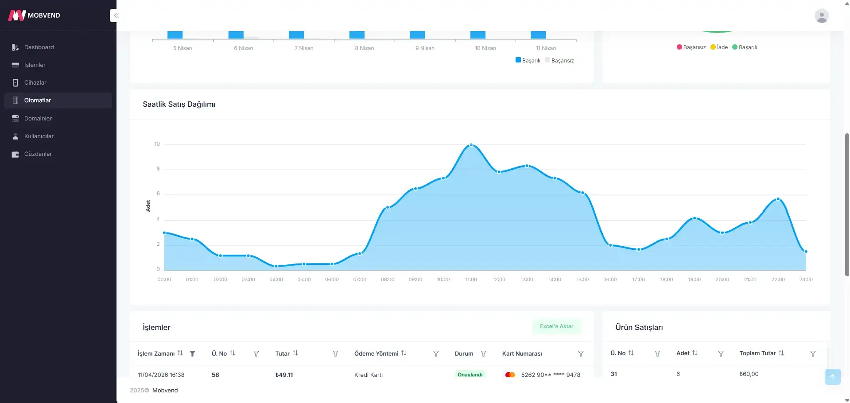Image resolution: width=850 pixels, height=403 pixels.
Task: Click the 11:00 peak data point
Action: pyautogui.click(x=471, y=145)
